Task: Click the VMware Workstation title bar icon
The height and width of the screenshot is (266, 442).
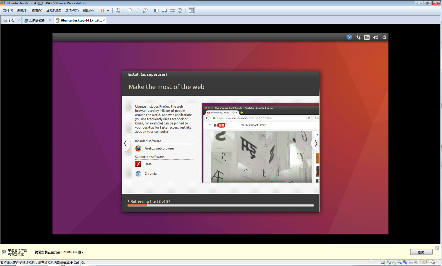Action: 3,3
